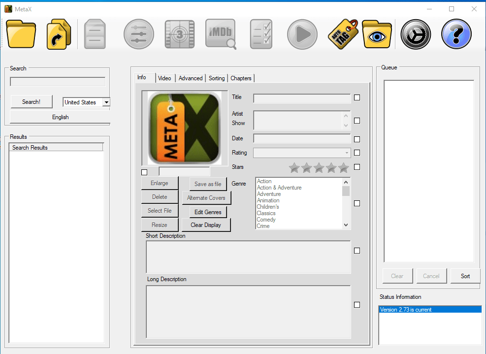Click into the Date input field
486x354 pixels.
(302, 138)
